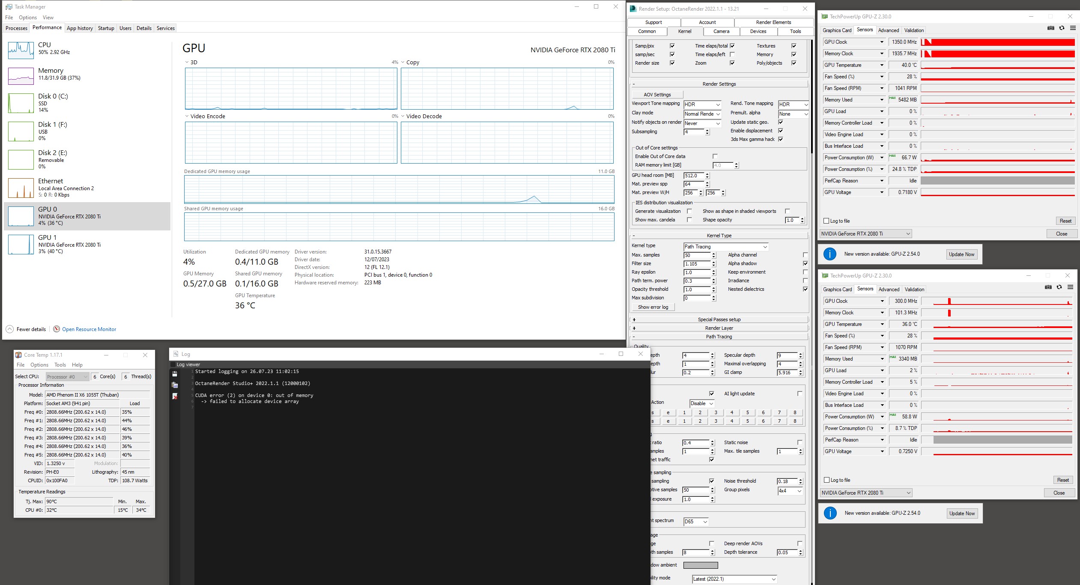Image resolution: width=1080 pixels, height=585 pixels.
Task: Click the copy log text icon
Action: click(175, 385)
